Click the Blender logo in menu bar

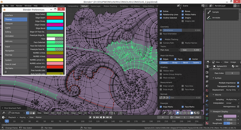pyautogui.click(x=3, y=6)
